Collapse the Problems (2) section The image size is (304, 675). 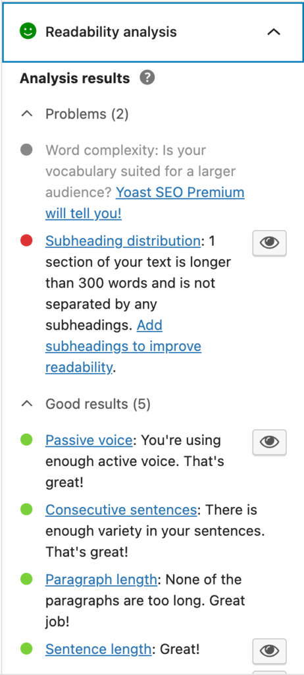27,114
